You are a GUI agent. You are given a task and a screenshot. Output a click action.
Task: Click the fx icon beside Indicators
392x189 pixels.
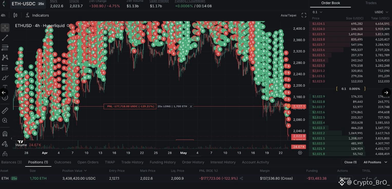[27, 15]
